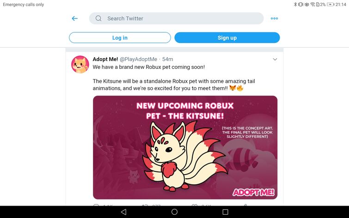The height and width of the screenshot is (218, 349).
Task: Tap the Bluetooth status bar icon
Action: [295, 5]
